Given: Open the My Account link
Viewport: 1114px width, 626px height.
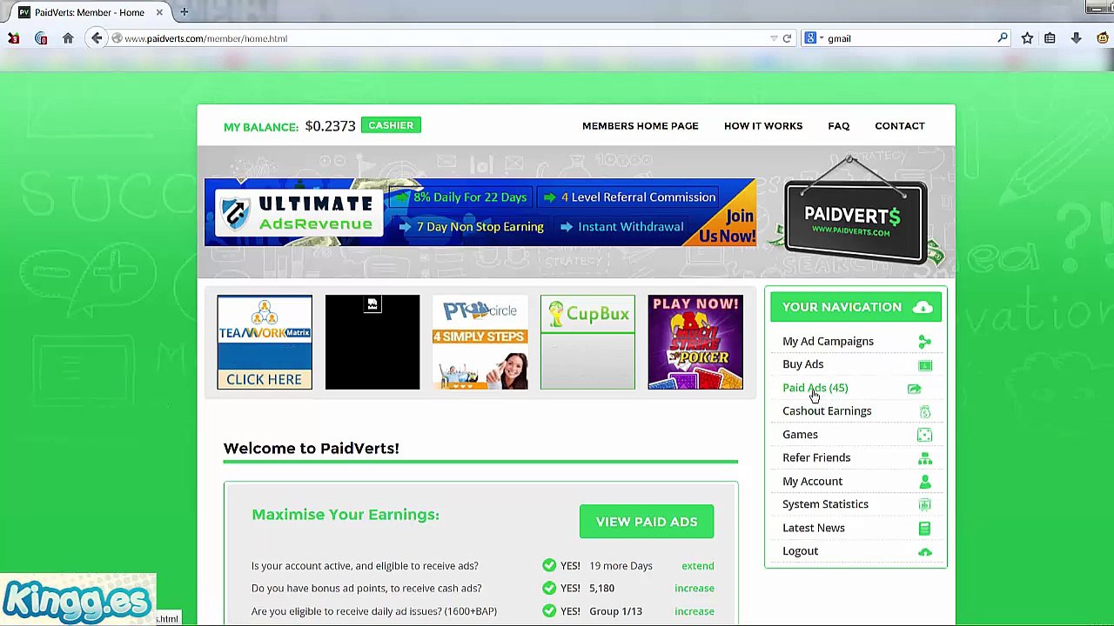Looking at the screenshot, I should click(x=812, y=481).
